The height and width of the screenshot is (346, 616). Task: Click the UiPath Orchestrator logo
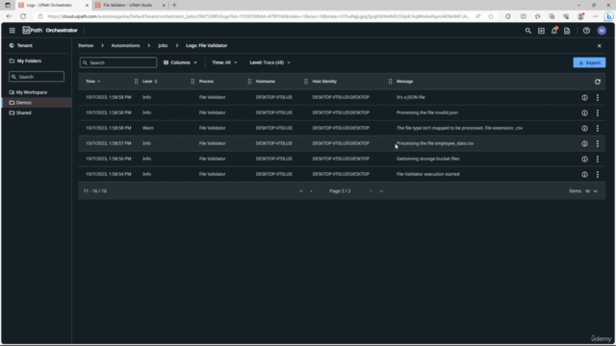pos(50,30)
